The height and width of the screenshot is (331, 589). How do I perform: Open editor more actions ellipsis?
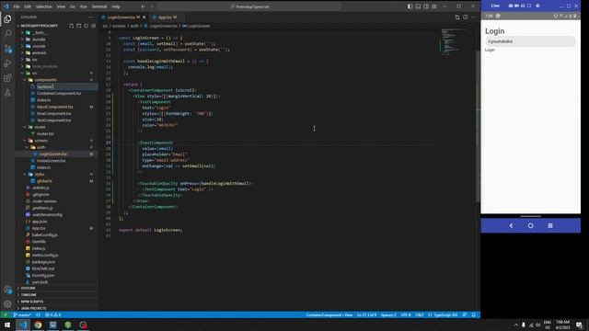(473, 17)
